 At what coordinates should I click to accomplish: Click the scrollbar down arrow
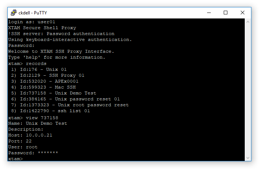(248, 158)
